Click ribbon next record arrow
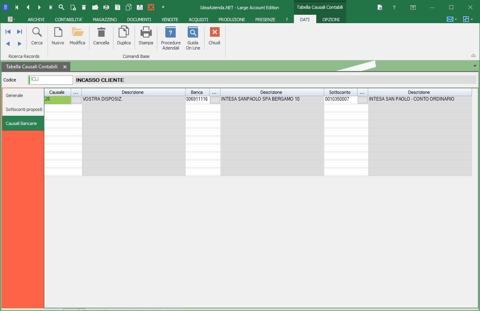 [x=20, y=44]
